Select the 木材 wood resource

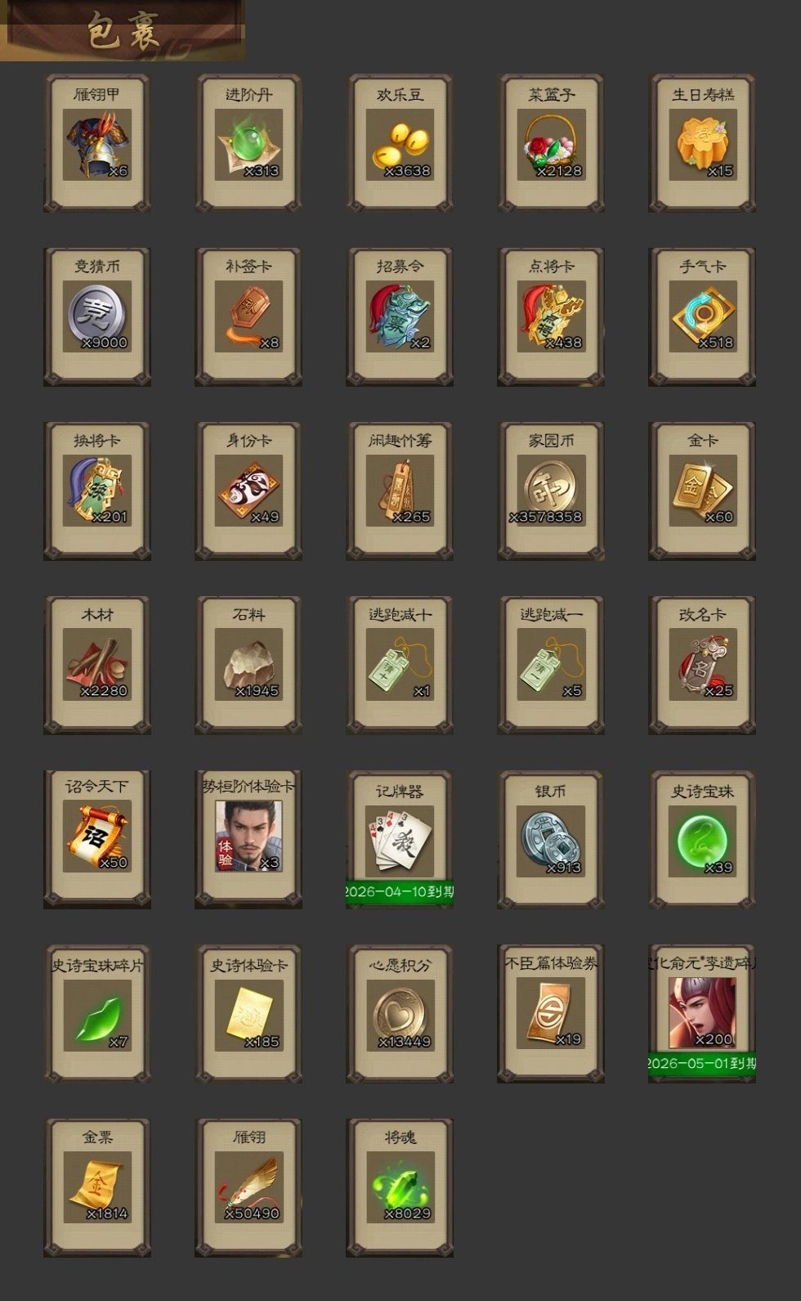(97, 665)
